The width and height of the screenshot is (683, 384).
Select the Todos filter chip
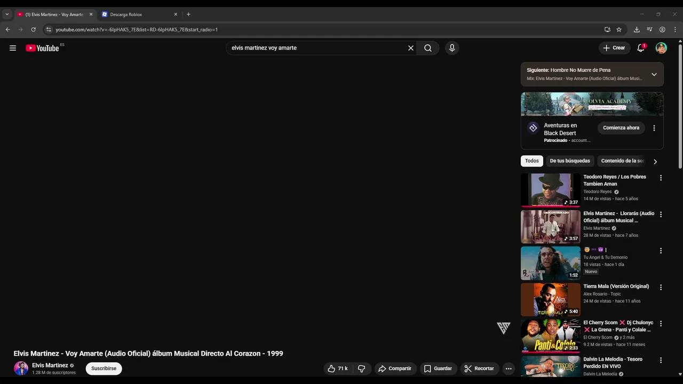pos(532,161)
